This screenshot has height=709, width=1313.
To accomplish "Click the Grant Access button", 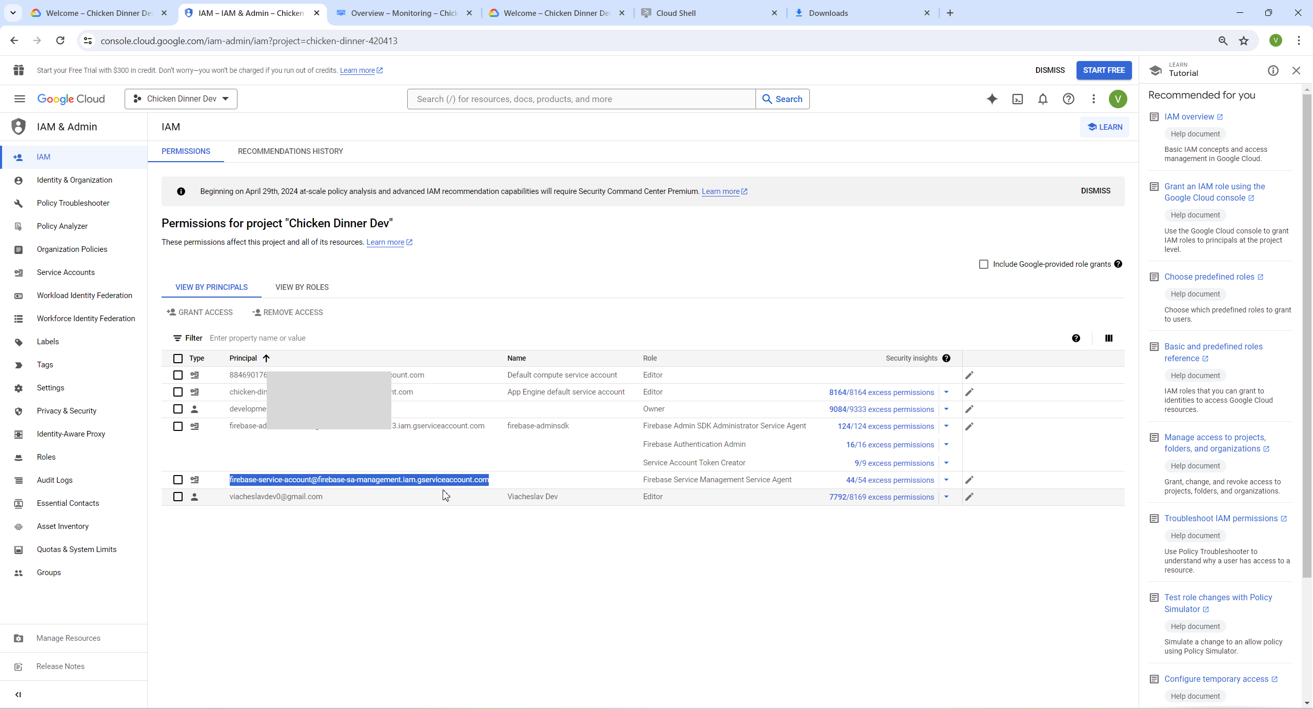I will click(200, 312).
